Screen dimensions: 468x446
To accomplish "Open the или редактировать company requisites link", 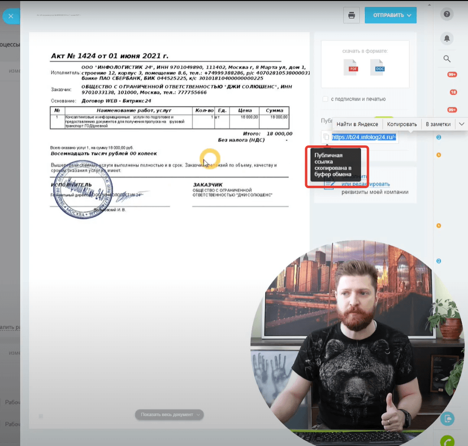I will [x=365, y=184].
